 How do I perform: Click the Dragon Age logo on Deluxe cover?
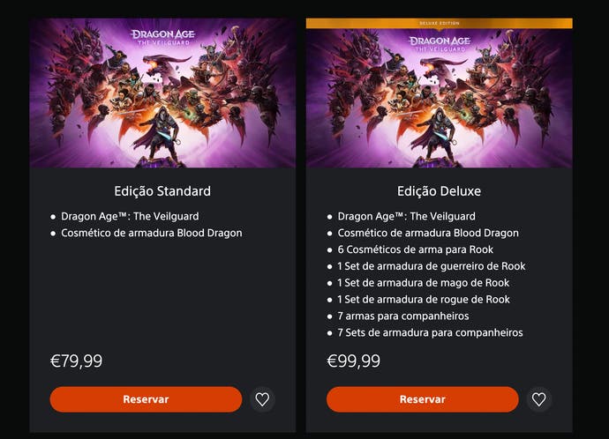point(440,44)
